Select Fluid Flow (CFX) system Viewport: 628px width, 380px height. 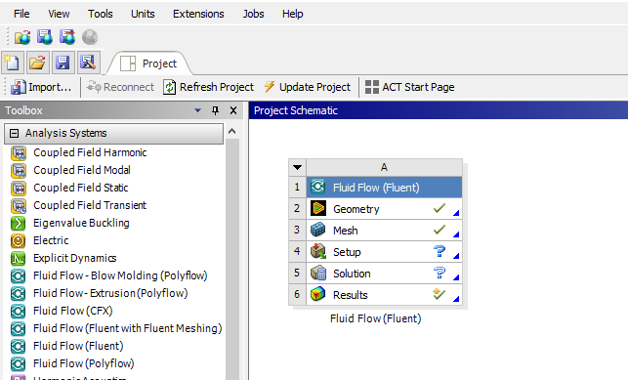pyautogui.click(x=73, y=311)
